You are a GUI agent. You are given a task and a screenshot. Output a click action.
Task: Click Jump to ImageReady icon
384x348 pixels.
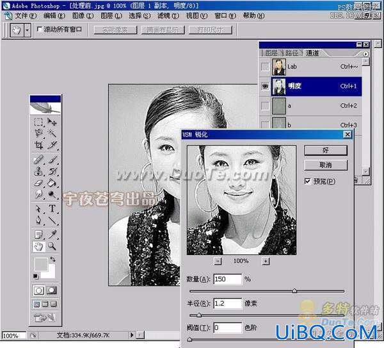point(45,318)
